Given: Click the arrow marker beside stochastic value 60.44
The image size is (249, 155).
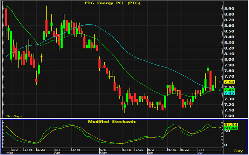Looking at the screenshot, I should point(220,128).
